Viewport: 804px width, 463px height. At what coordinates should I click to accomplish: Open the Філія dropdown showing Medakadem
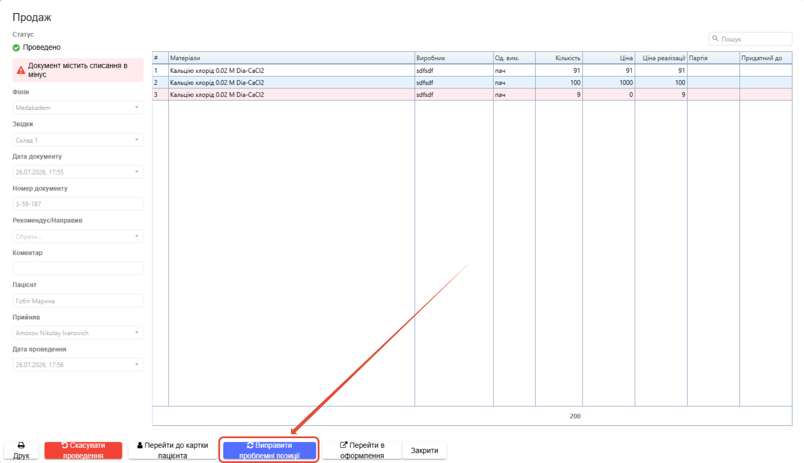pyautogui.click(x=78, y=107)
